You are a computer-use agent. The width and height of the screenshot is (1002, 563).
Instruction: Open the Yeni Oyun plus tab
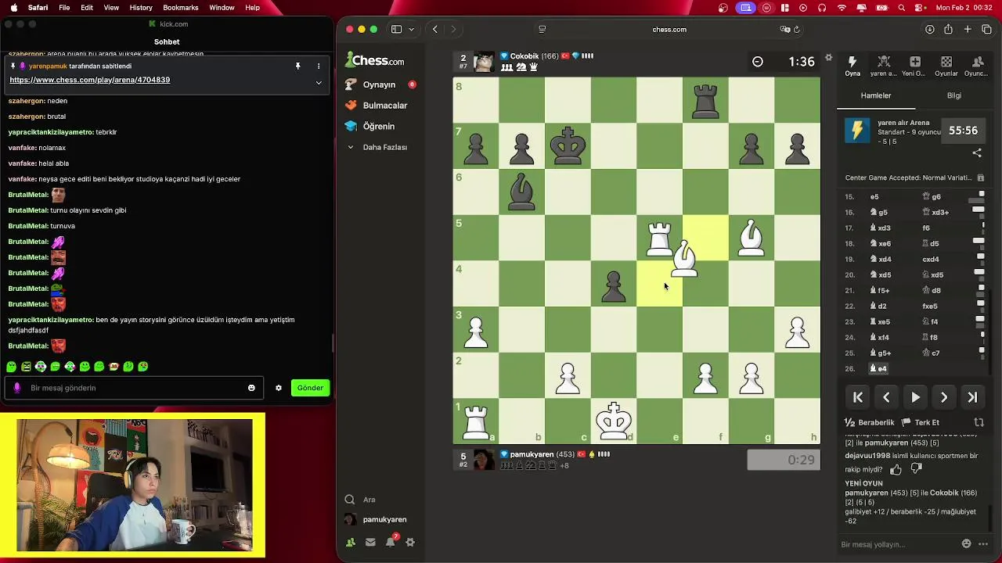914,66
